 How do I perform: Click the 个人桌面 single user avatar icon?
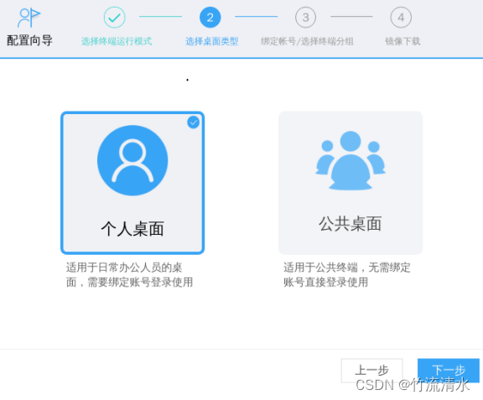132,160
